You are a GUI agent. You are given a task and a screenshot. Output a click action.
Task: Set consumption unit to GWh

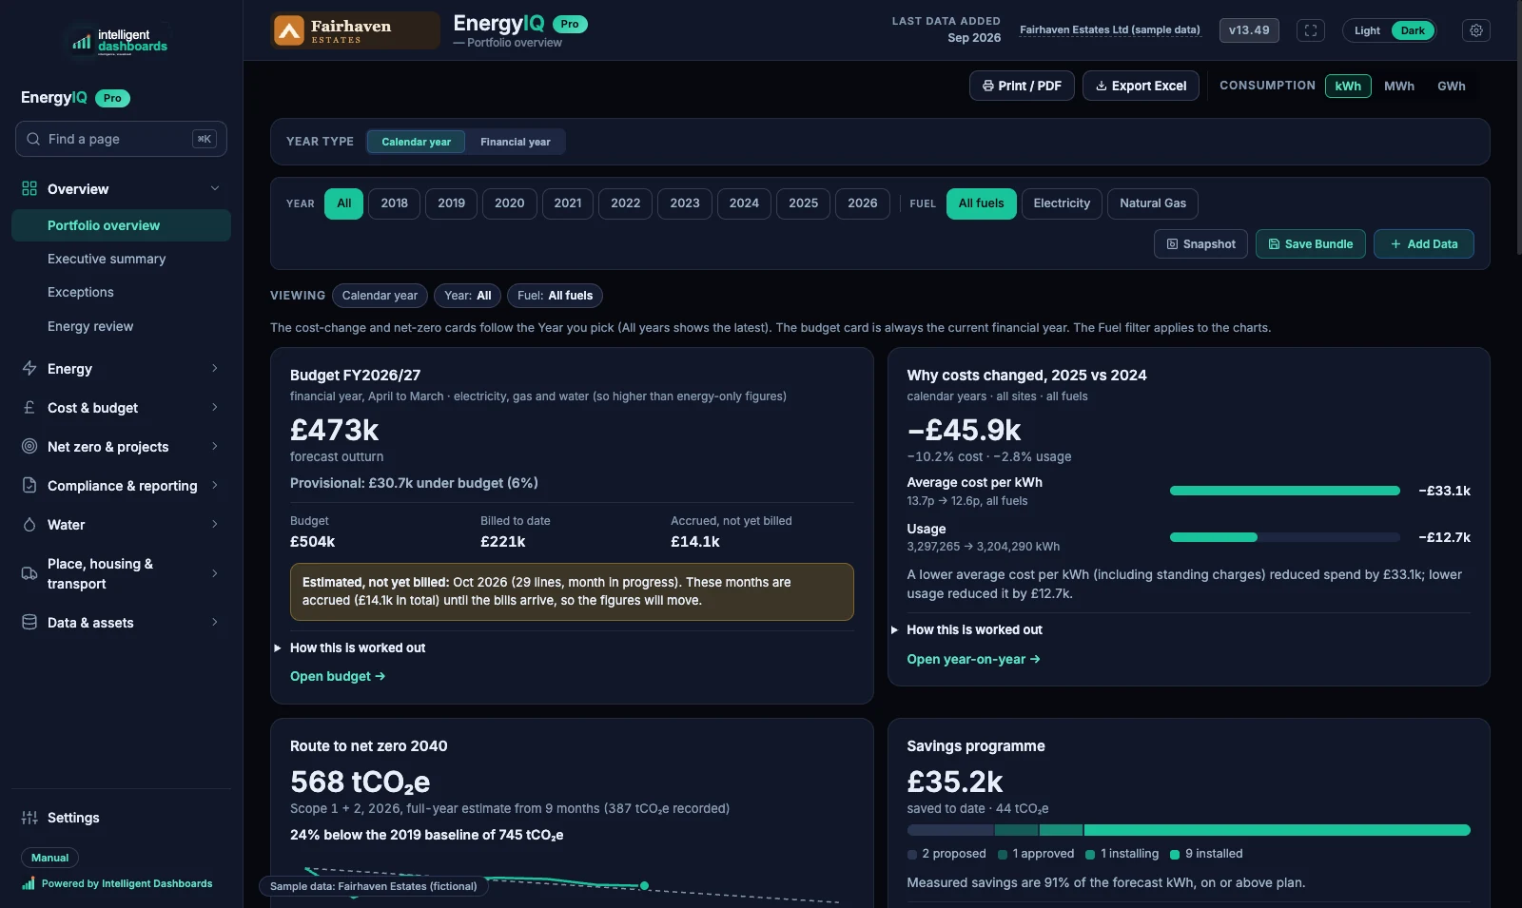tap(1452, 86)
